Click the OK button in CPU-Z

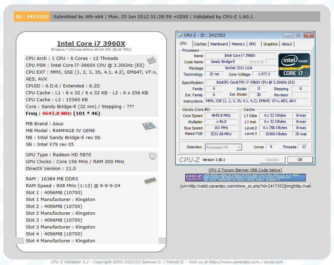pyautogui.click(x=300, y=160)
